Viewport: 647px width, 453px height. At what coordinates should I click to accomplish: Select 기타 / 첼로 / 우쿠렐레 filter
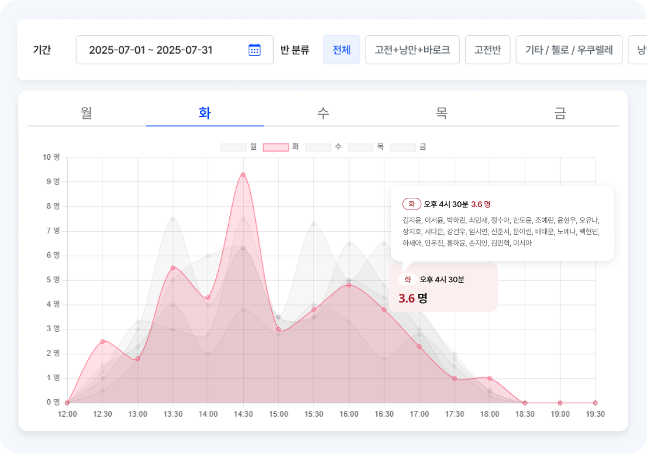click(569, 50)
